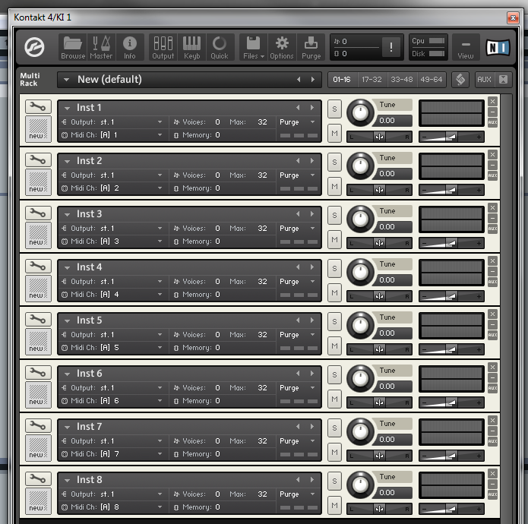Show the Info pane
The image size is (528, 524).
(x=130, y=47)
